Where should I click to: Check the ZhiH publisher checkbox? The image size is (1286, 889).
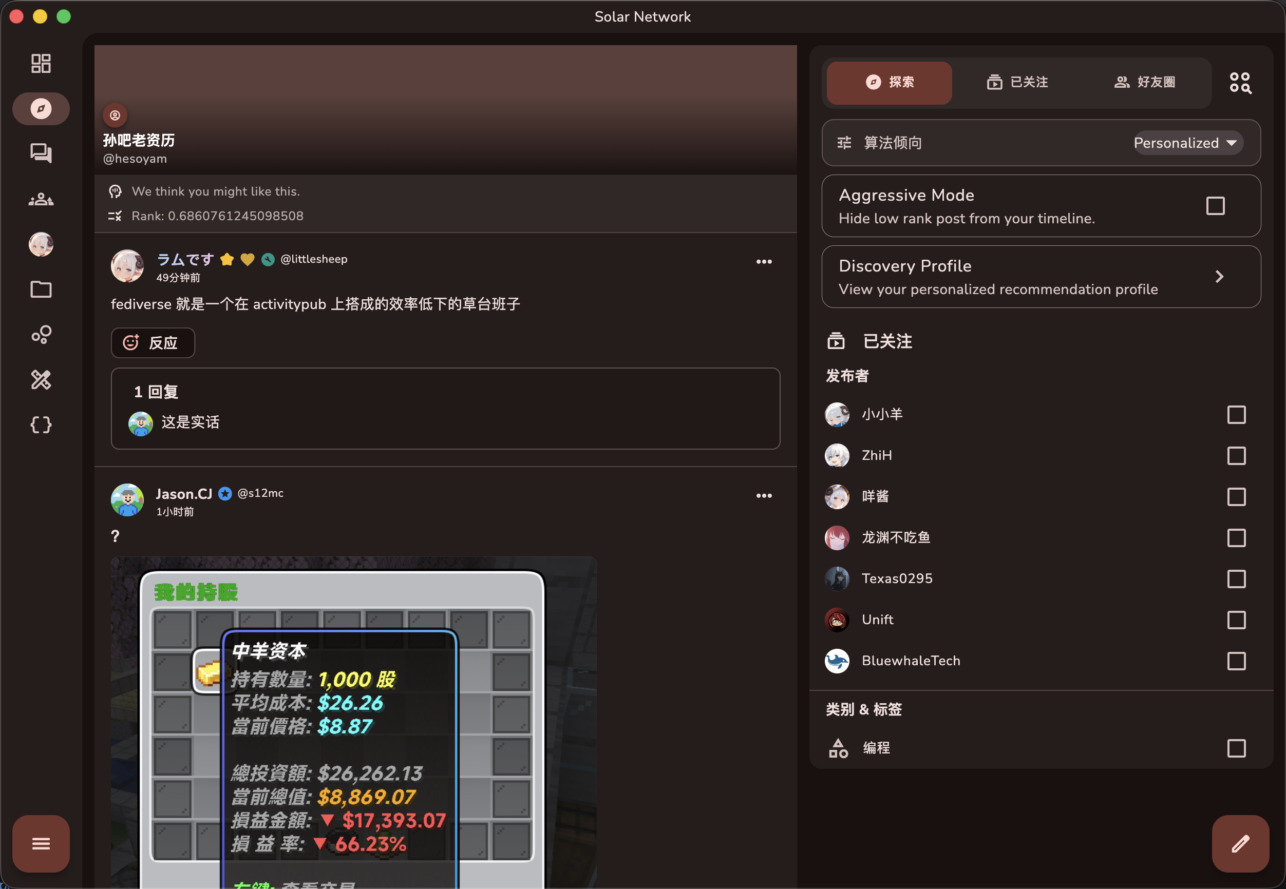click(x=1236, y=456)
